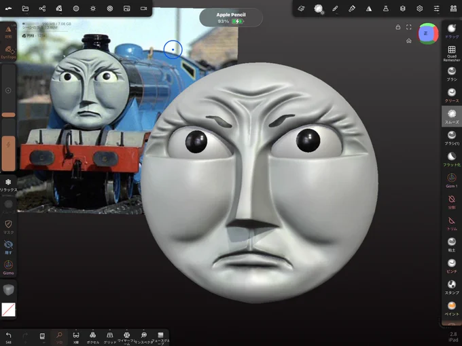
Task: Toggle リラックス (Relax) option
Action: click(x=8, y=185)
